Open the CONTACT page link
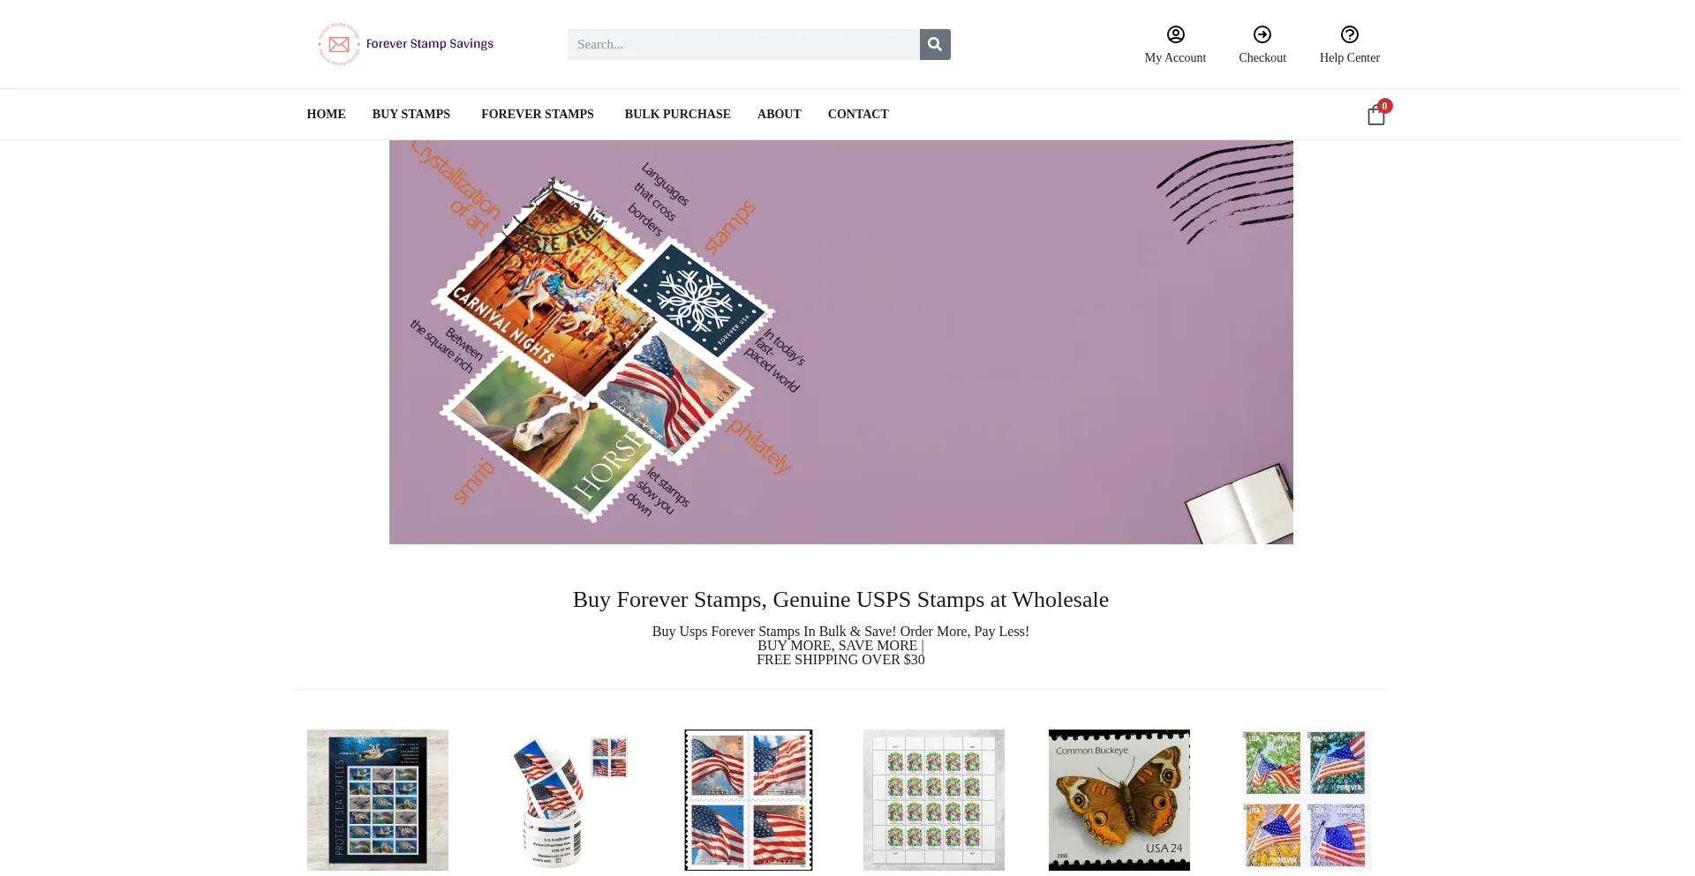The height and width of the screenshot is (876, 1695). (858, 114)
